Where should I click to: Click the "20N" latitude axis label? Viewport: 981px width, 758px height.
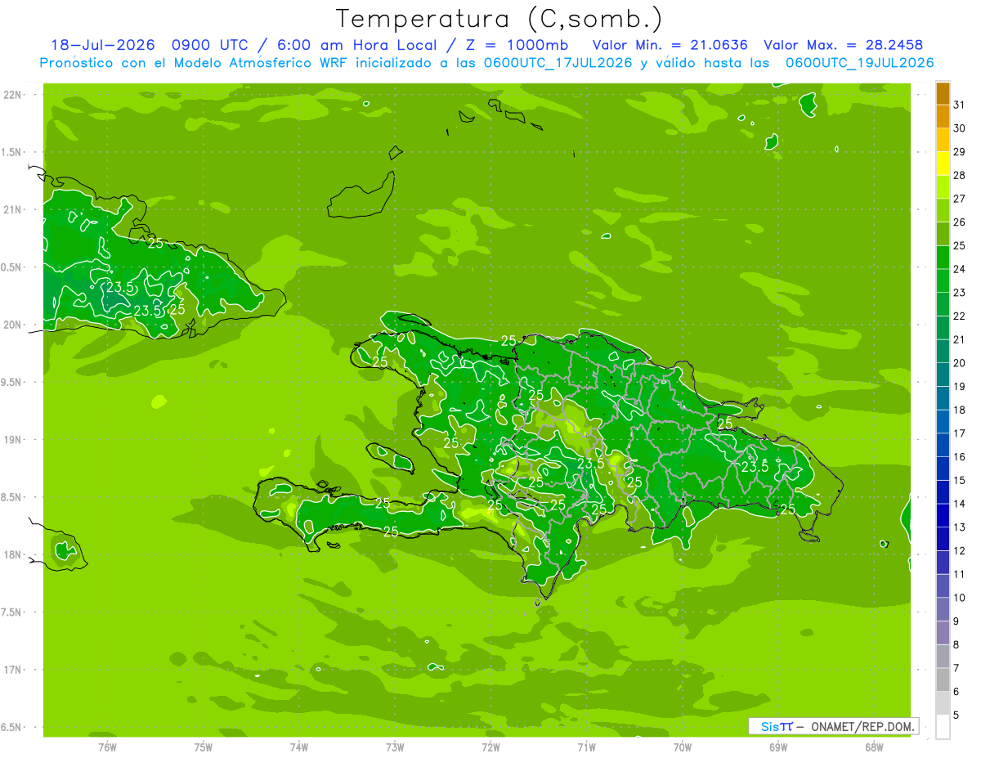(x=12, y=325)
